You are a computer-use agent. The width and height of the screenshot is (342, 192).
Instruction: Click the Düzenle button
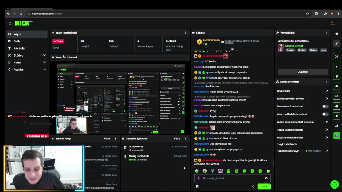point(302,72)
